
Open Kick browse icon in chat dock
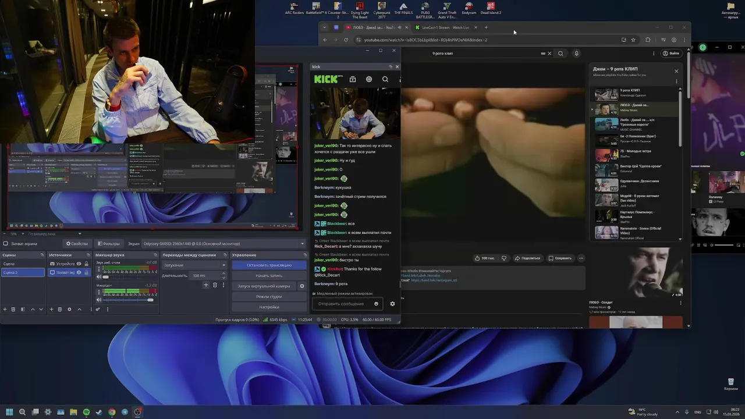[x=353, y=79]
